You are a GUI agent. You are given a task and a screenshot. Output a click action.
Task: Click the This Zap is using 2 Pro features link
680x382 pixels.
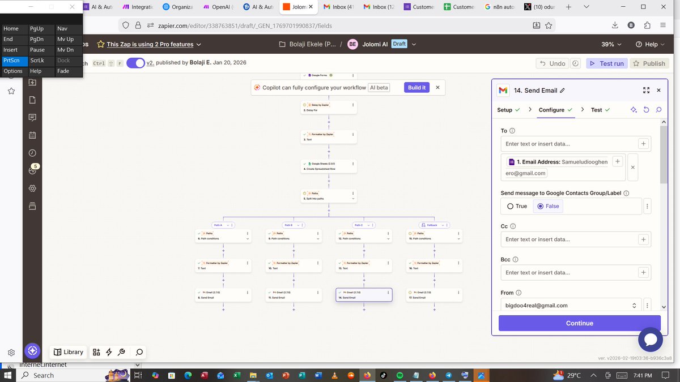click(x=150, y=44)
